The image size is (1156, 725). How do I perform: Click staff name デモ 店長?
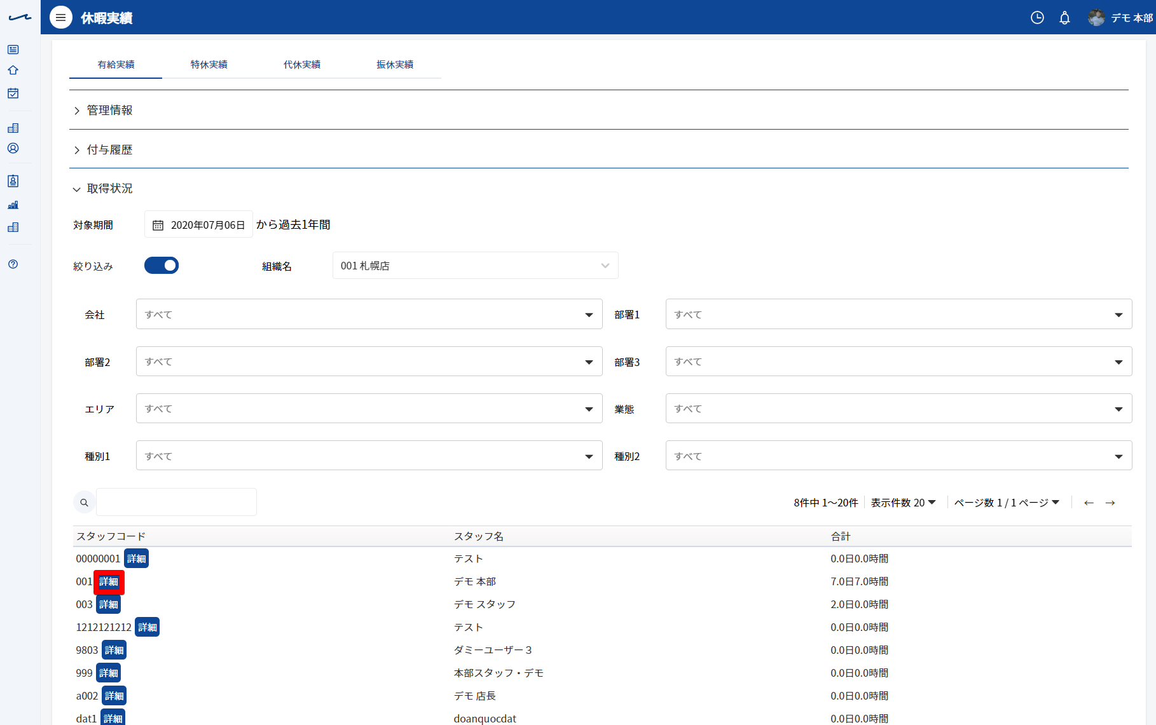[475, 696]
